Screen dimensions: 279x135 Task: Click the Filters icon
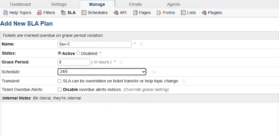pos(39,13)
